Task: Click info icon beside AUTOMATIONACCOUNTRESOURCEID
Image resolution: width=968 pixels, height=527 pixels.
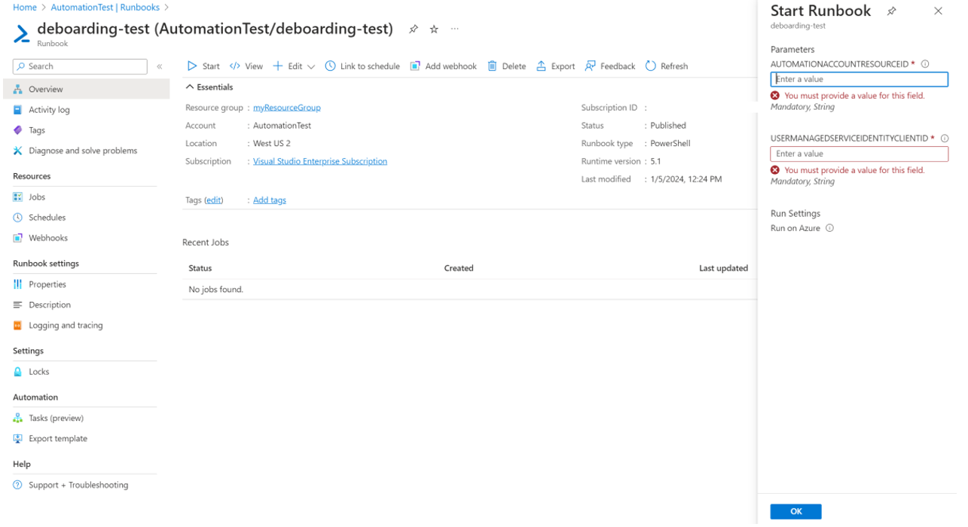Action: point(925,64)
